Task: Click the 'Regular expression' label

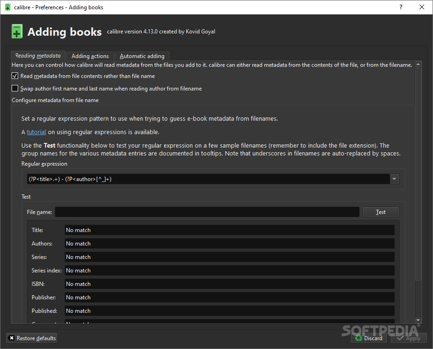Action: pos(44,164)
